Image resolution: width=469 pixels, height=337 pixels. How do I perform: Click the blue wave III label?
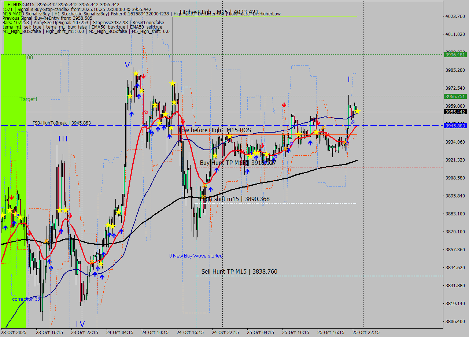point(63,139)
